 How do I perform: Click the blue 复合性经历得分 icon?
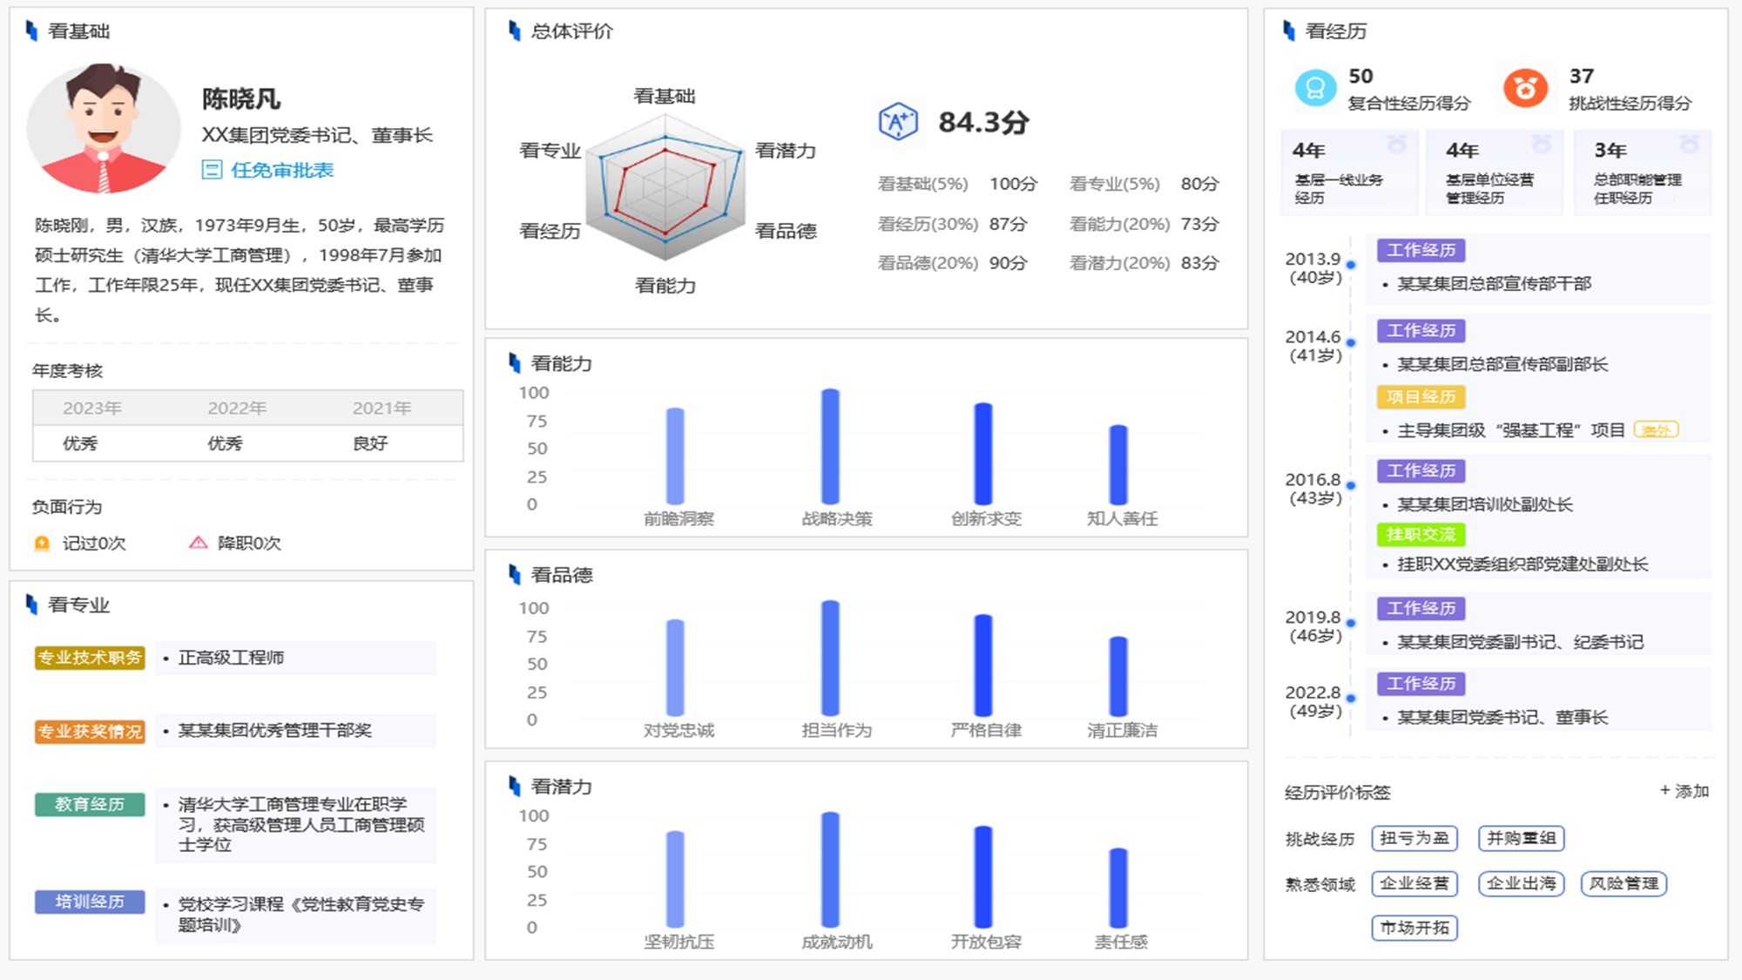pyautogui.click(x=1315, y=88)
